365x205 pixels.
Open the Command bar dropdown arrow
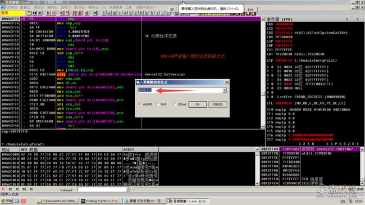pyautogui.click(x=128, y=189)
